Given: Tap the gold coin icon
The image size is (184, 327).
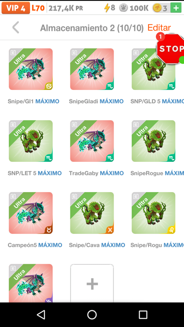Looking at the screenshot, I should pyautogui.click(x=157, y=8).
